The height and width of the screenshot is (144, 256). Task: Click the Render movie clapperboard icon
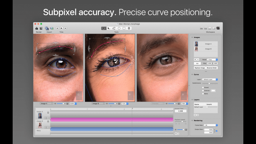(41, 29)
